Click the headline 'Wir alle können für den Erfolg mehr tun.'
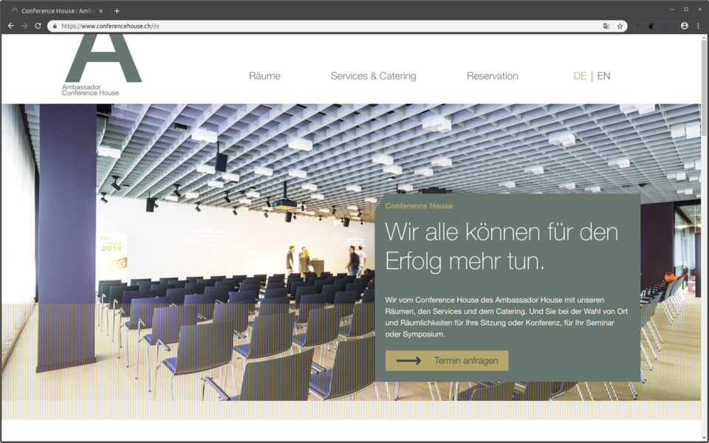Viewport: 709px width, 443px height. (501, 247)
